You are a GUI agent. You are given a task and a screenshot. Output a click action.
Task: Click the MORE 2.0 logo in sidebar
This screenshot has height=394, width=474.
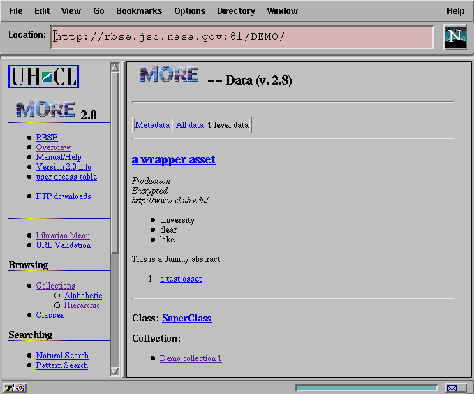(45, 110)
